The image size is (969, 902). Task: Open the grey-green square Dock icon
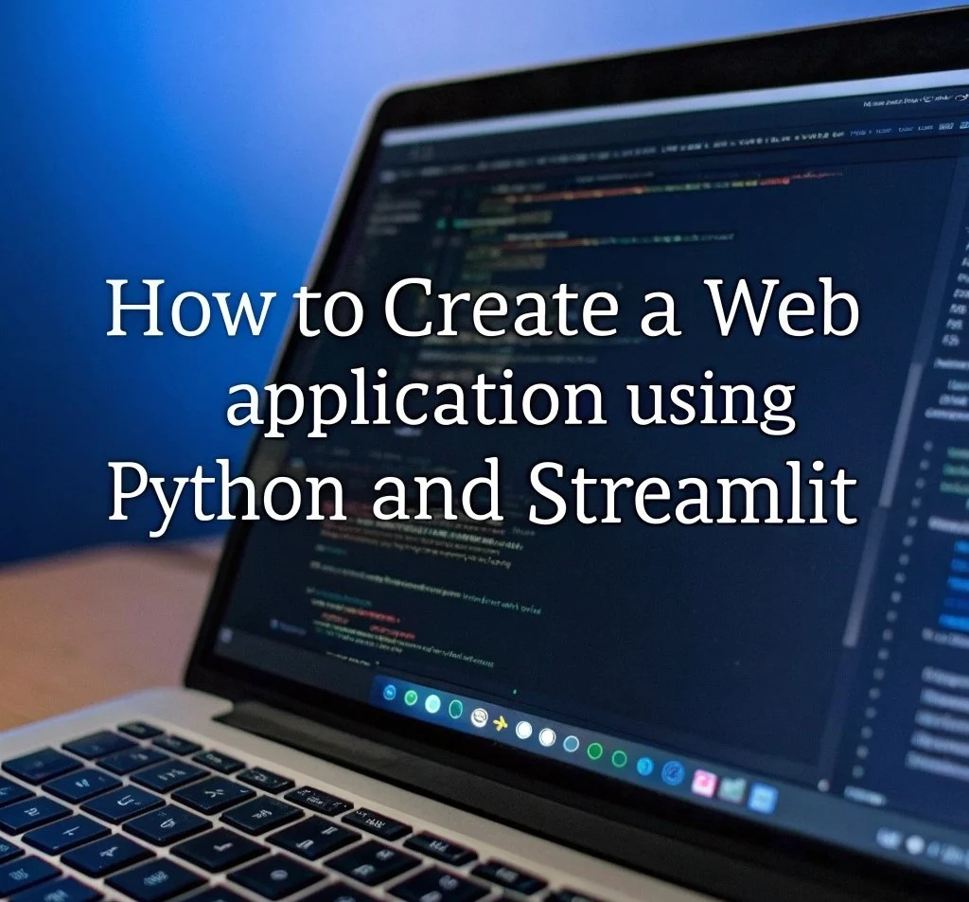pyautogui.click(x=731, y=790)
